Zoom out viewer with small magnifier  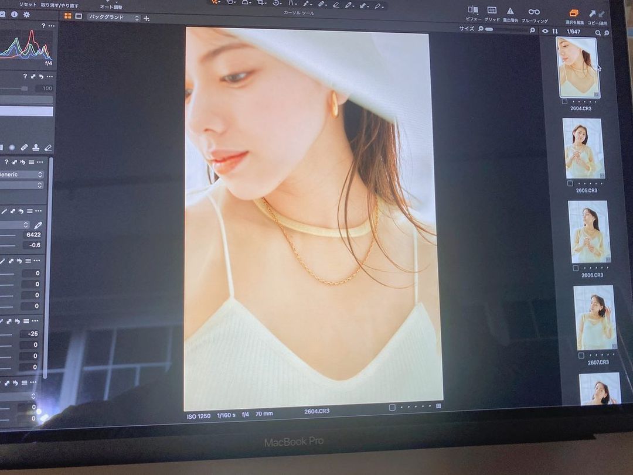[481, 29]
